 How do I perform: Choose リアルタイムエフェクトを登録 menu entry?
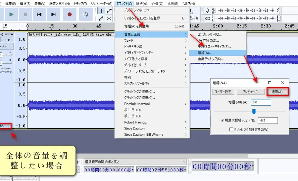pos(152,18)
